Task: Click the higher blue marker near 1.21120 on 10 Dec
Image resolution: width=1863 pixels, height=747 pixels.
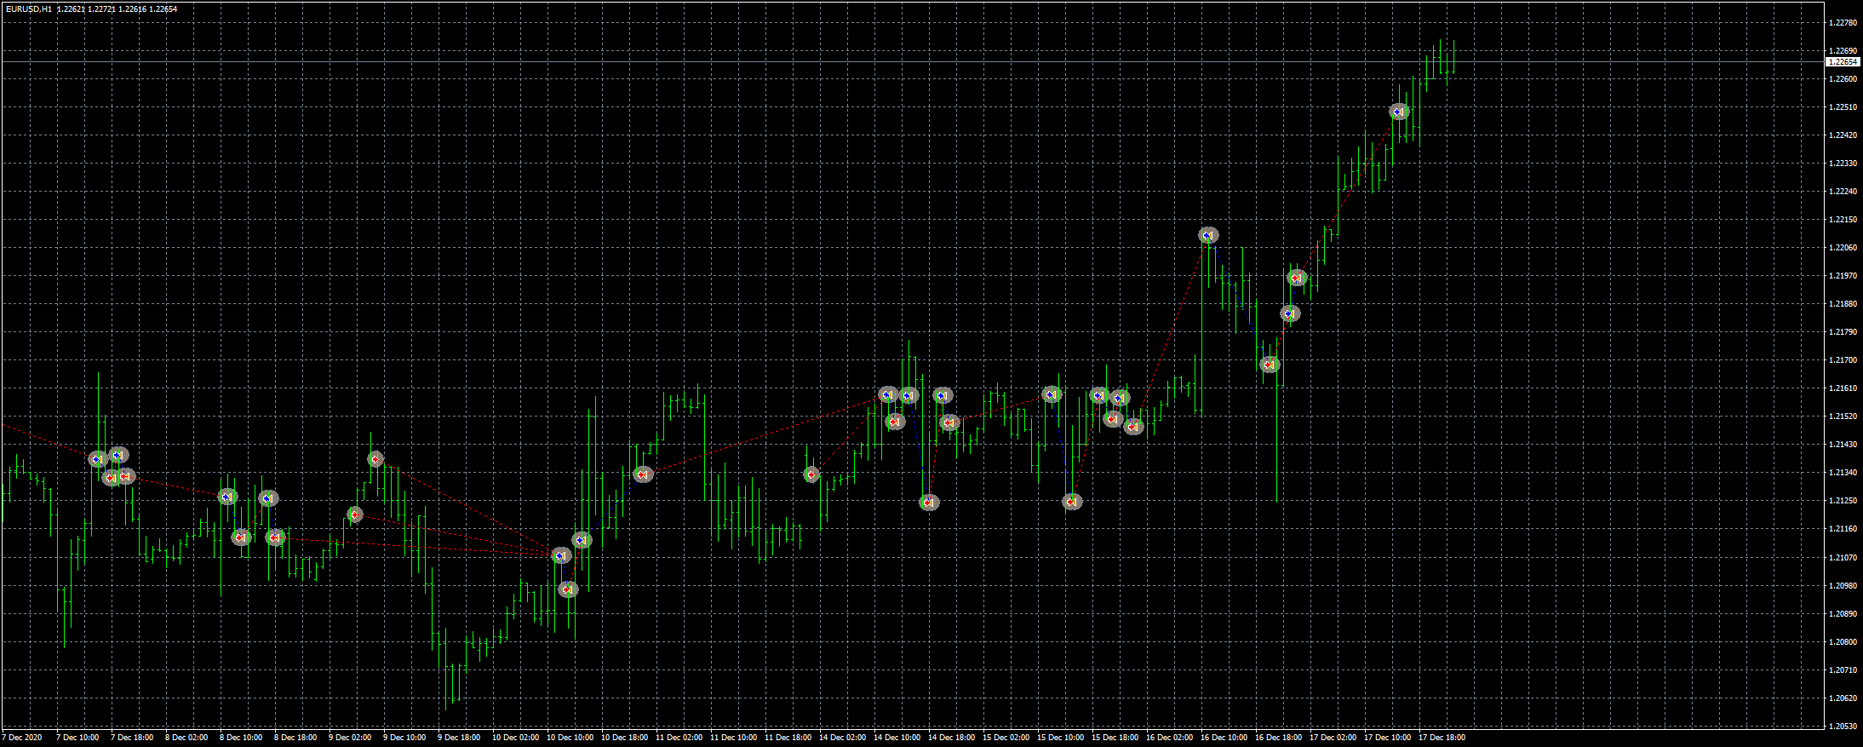Action: tap(582, 540)
